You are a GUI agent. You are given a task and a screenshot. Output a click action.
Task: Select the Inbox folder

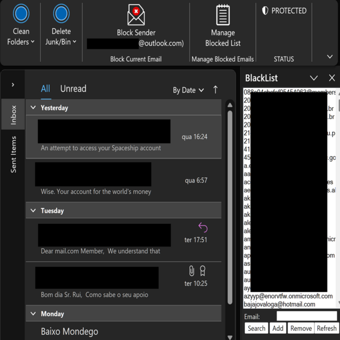tap(13, 114)
